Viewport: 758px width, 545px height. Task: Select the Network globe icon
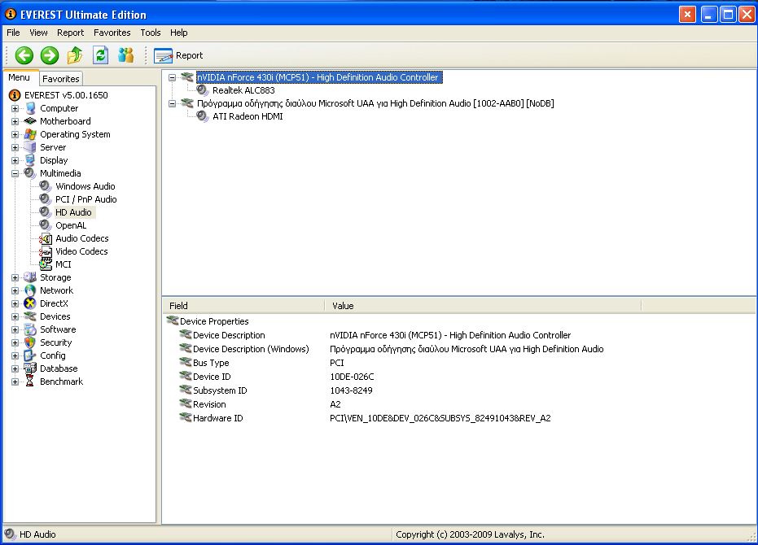tap(30, 290)
